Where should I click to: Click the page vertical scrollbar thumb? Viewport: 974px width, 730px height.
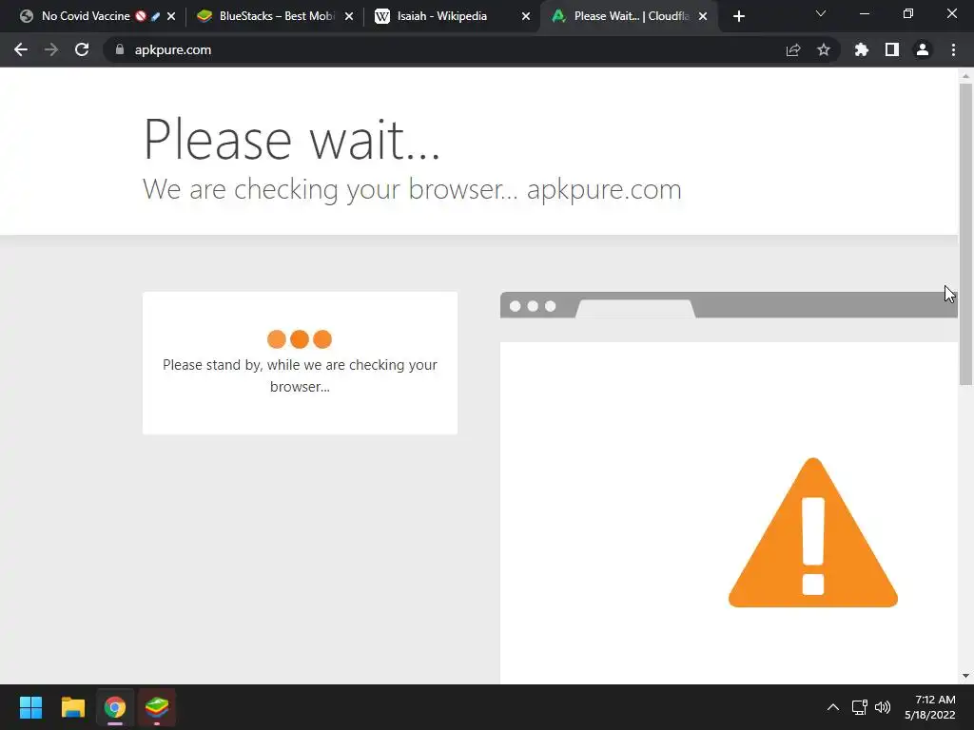click(965, 234)
